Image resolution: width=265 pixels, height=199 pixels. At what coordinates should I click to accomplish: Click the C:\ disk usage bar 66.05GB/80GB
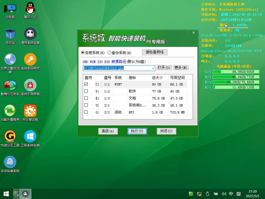pyautogui.click(x=236, y=72)
